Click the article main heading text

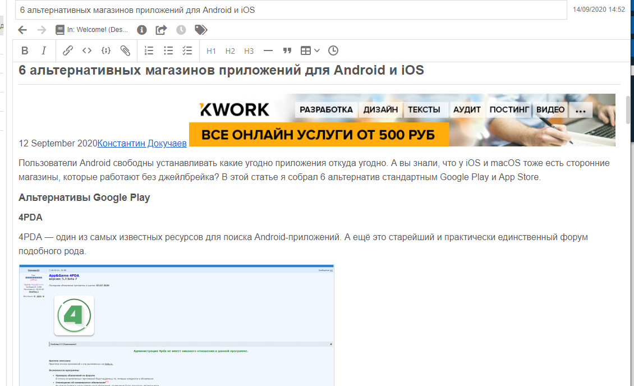(x=221, y=70)
